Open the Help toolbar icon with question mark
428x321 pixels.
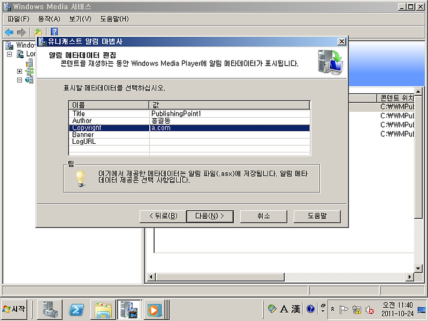(54, 32)
